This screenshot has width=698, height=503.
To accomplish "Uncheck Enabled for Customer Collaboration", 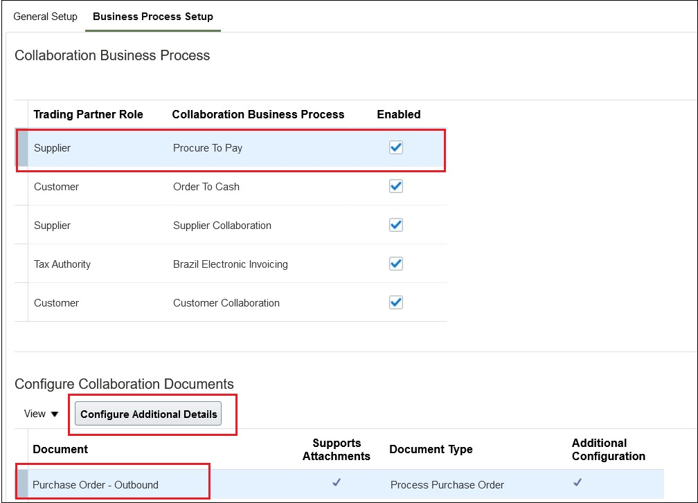I will click(395, 302).
